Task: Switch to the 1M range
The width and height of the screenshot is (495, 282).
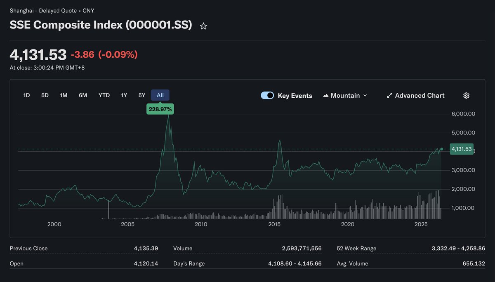Action: [x=64, y=95]
